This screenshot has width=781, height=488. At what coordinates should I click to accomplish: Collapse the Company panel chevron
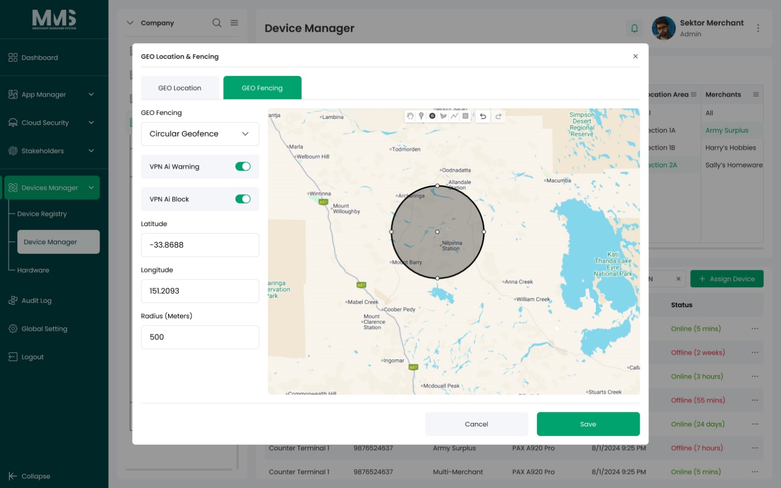click(x=130, y=23)
